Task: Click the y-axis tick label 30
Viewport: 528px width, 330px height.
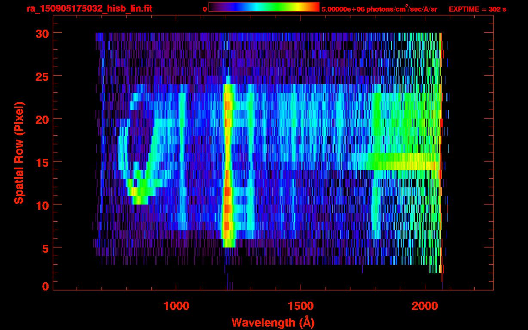Action: [x=42, y=33]
